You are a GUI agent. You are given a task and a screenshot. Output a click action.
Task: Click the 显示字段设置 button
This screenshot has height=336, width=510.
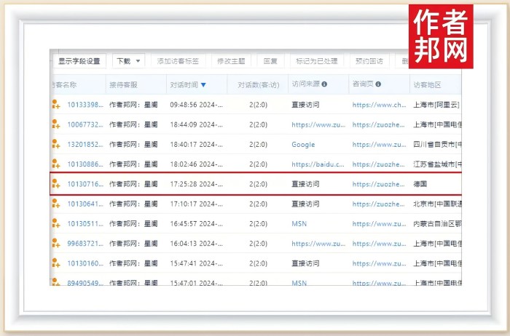click(x=80, y=61)
